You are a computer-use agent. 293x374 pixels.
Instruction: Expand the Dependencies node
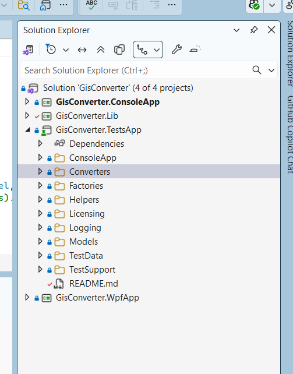[x=40, y=143]
